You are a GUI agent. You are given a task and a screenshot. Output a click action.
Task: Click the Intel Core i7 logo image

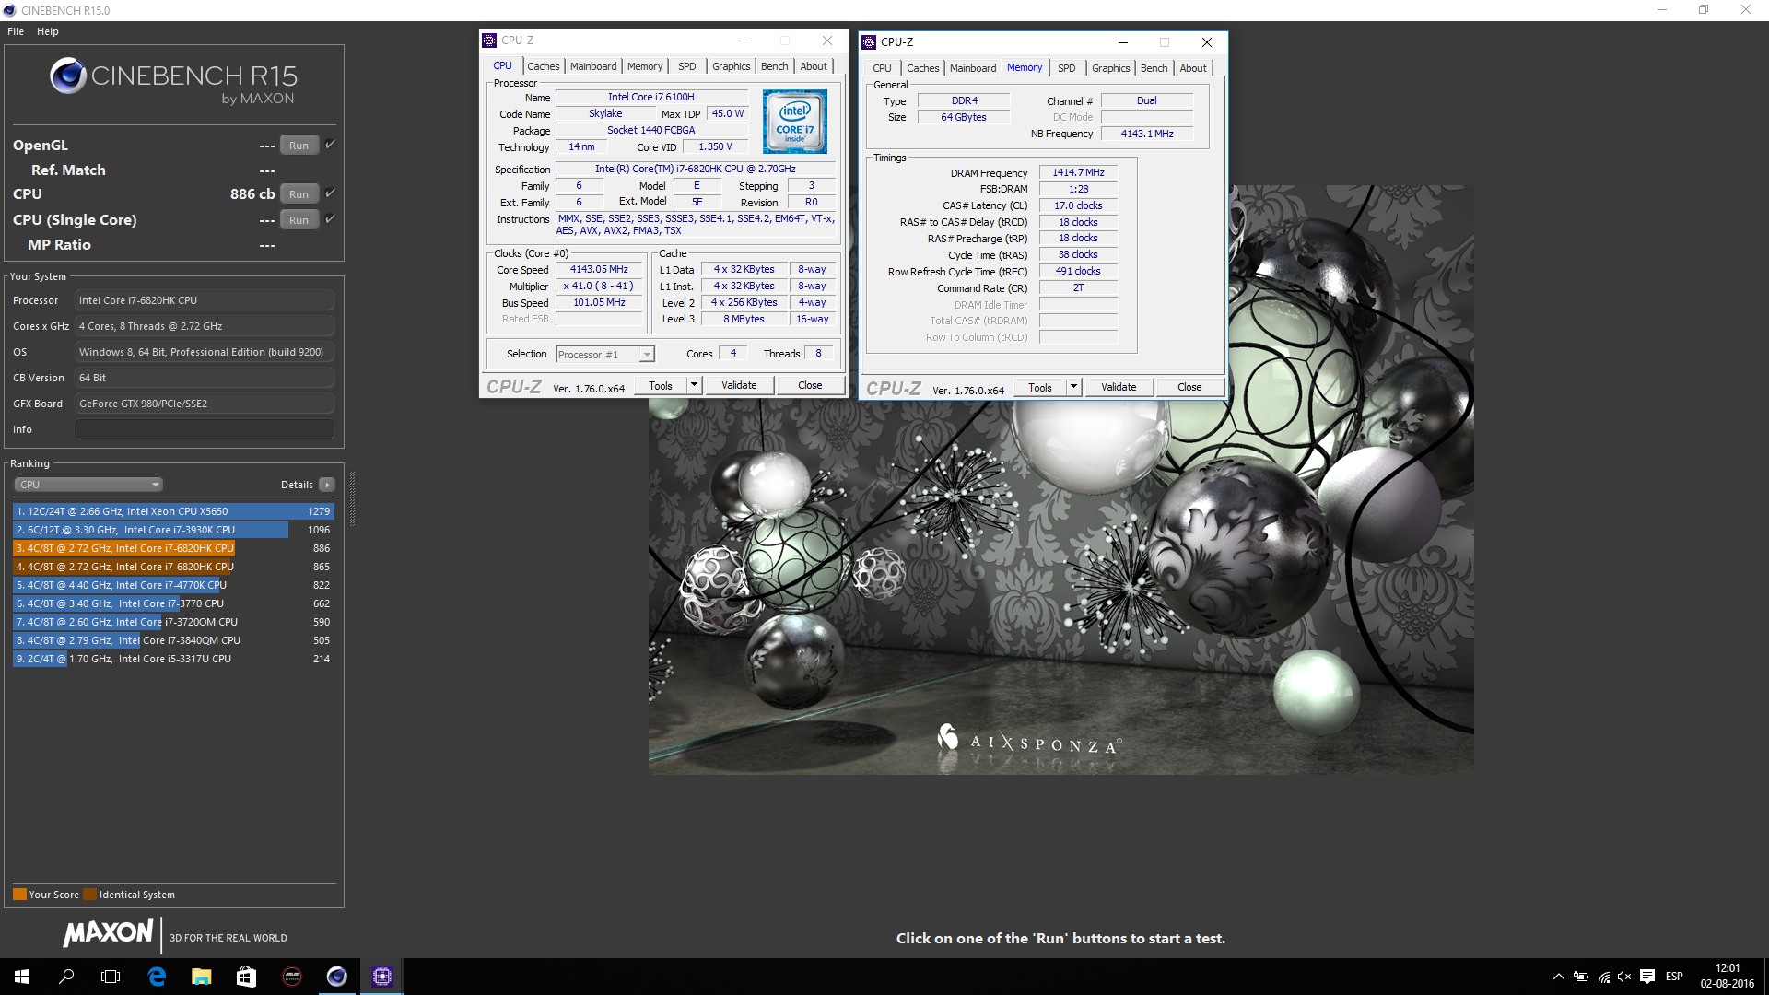tap(795, 122)
